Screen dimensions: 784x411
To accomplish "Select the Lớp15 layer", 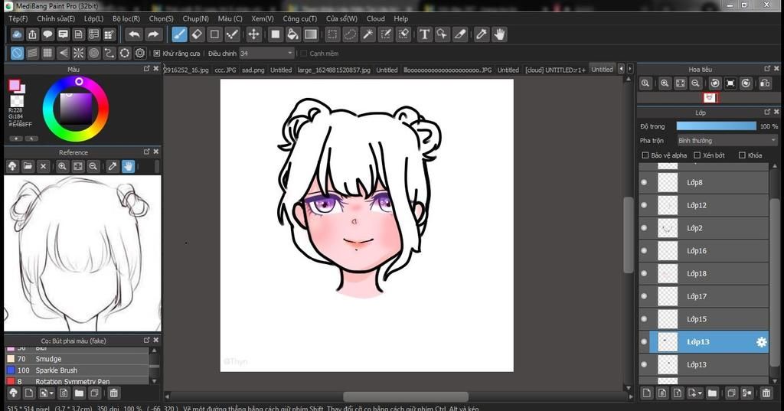I will click(x=704, y=319).
